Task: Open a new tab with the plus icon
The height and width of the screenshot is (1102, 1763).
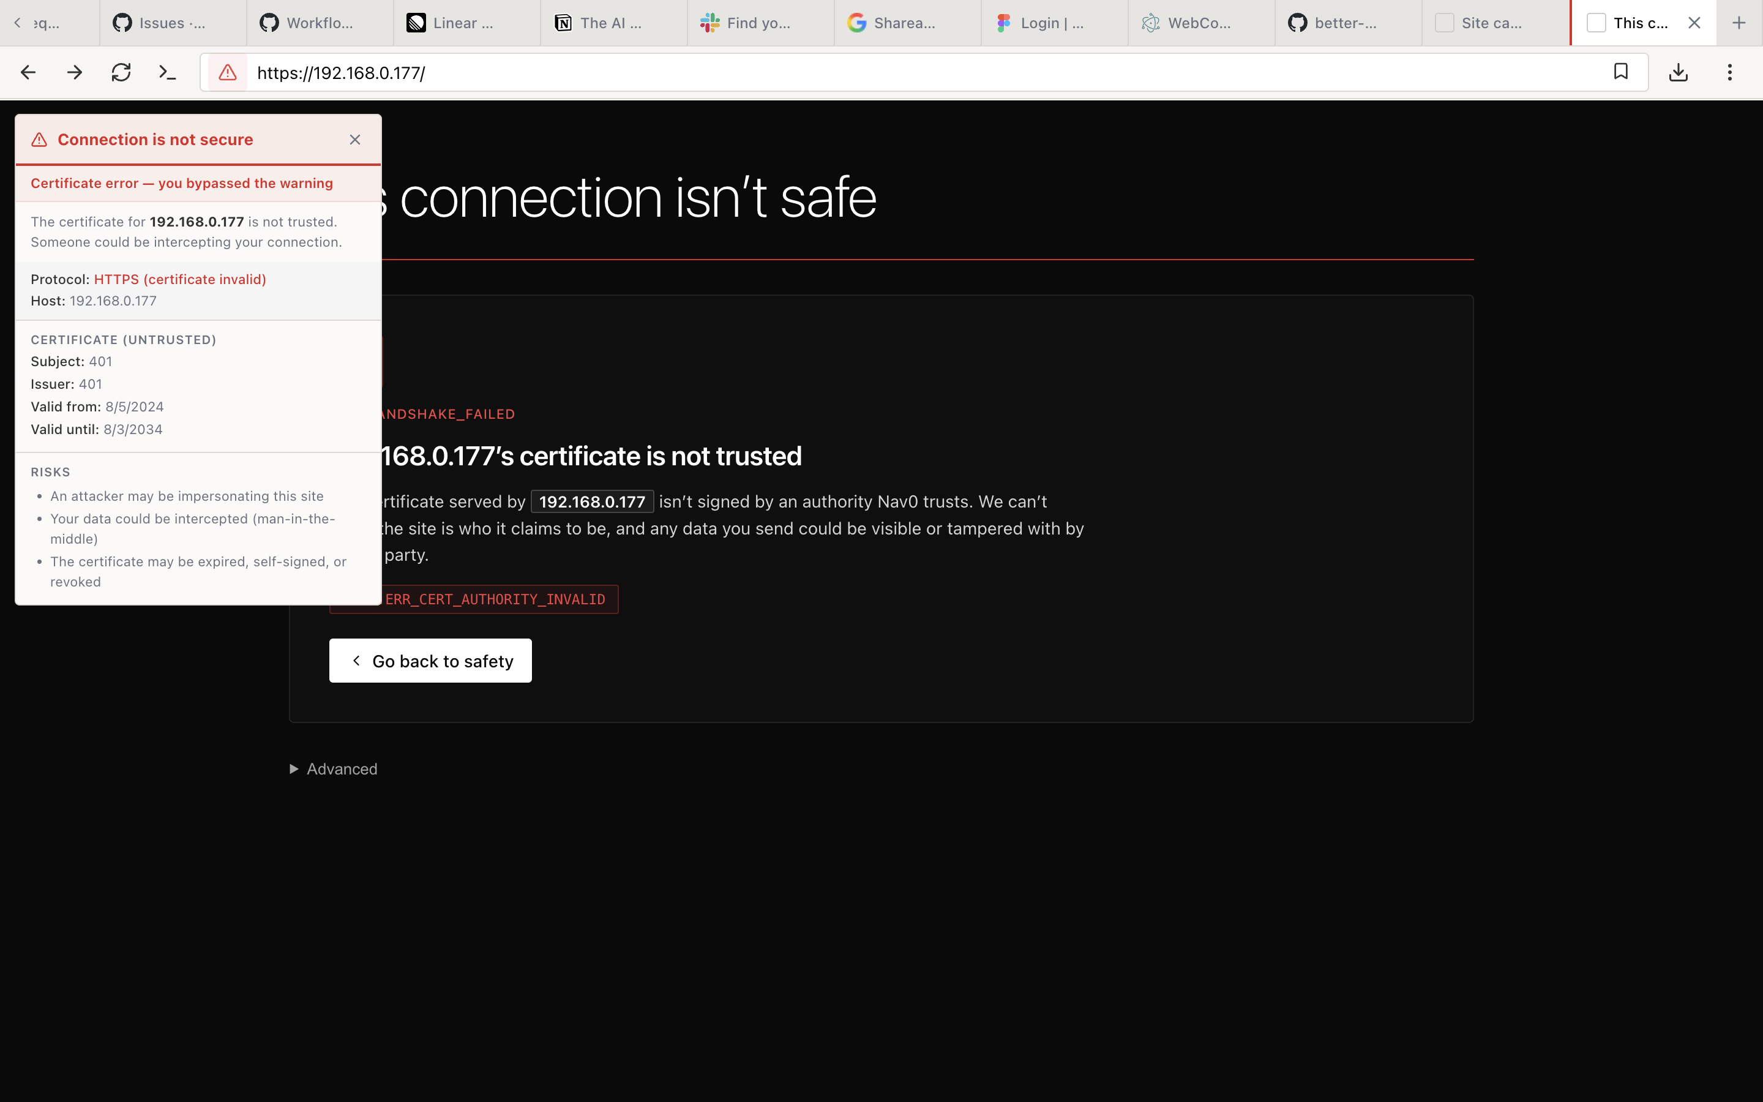Action: click(x=1739, y=23)
